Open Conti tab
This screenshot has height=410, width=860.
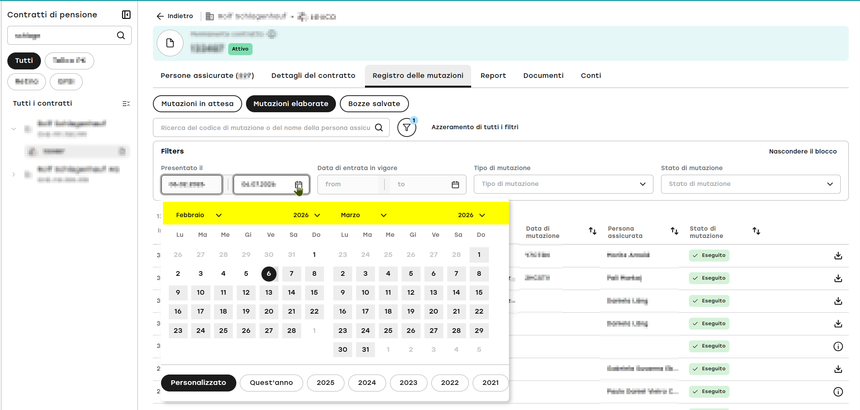pos(591,76)
